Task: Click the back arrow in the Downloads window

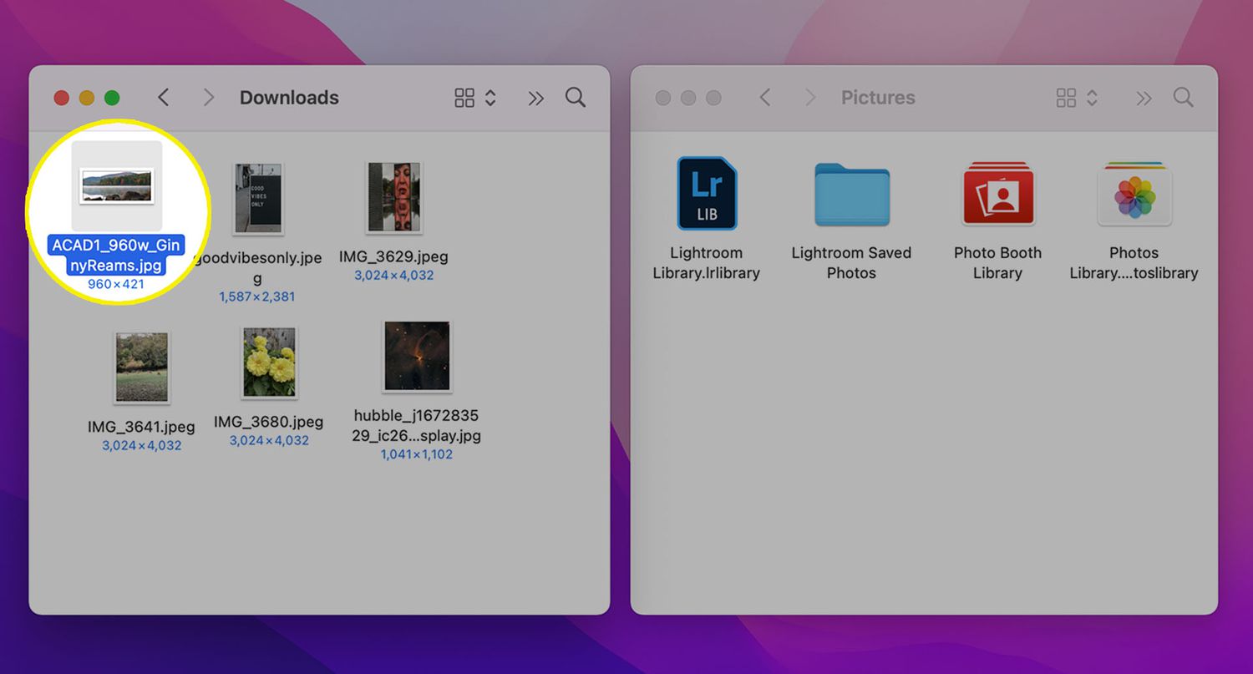Action: [x=164, y=97]
